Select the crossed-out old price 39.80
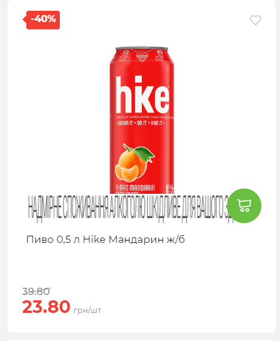 [x=36, y=291]
